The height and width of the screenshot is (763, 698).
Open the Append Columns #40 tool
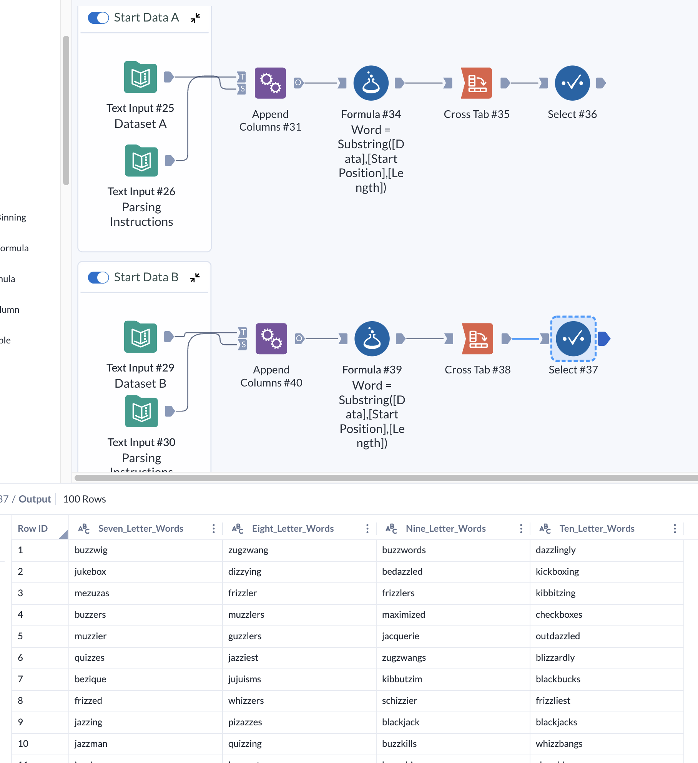tap(271, 339)
